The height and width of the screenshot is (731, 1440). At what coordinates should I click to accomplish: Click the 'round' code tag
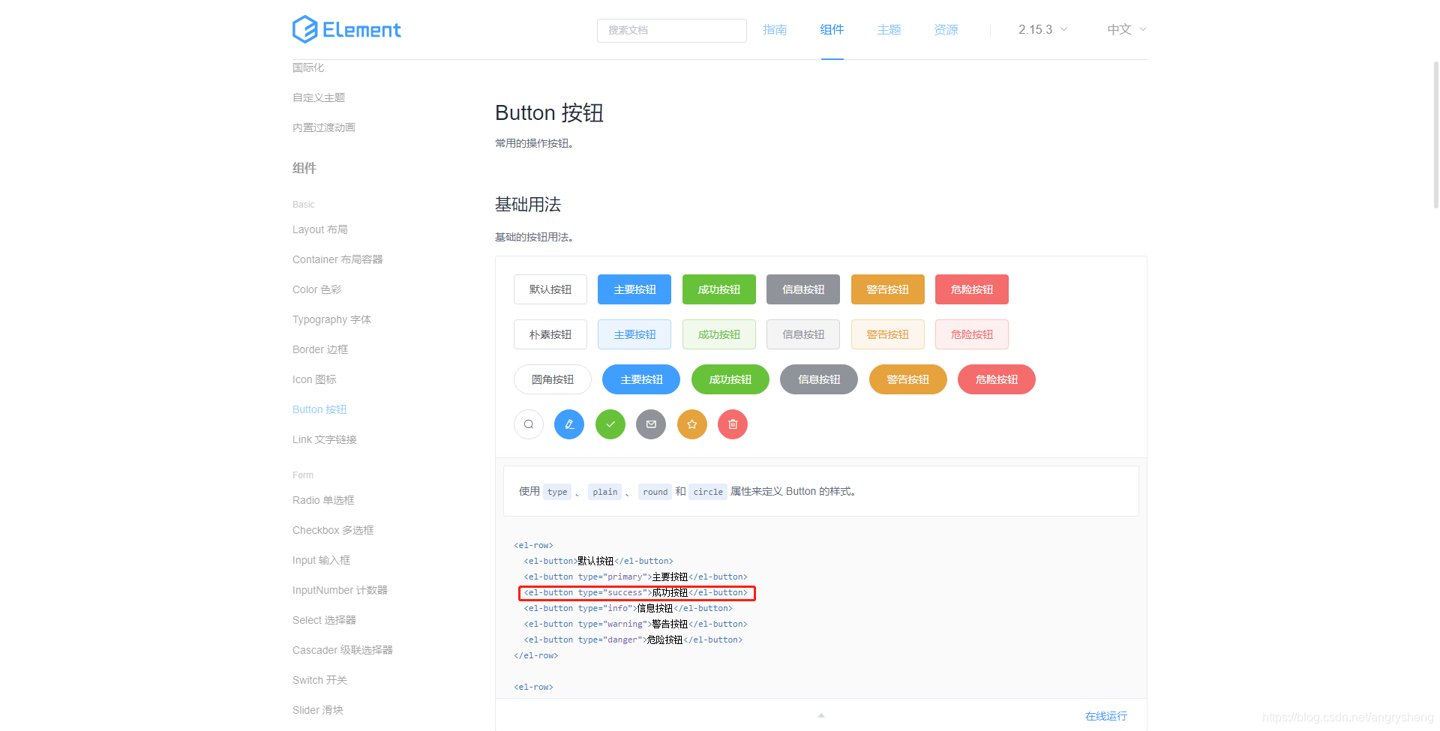pyautogui.click(x=655, y=492)
